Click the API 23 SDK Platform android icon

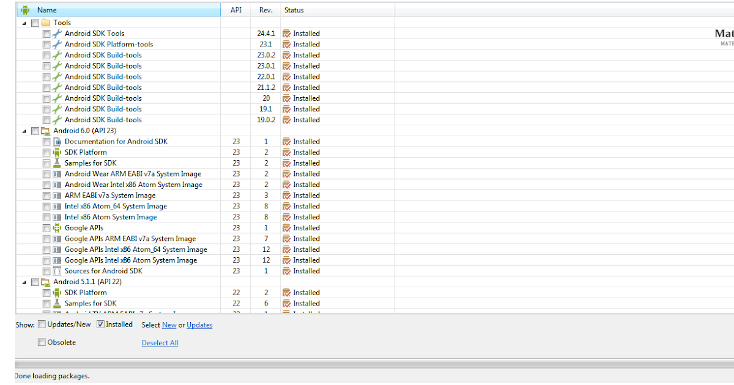click(x=57, y=152)
